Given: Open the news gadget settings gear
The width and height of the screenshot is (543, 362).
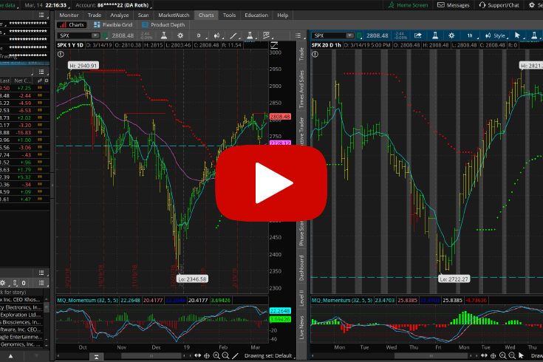Looking at the screenshot, I should point(3,283).
